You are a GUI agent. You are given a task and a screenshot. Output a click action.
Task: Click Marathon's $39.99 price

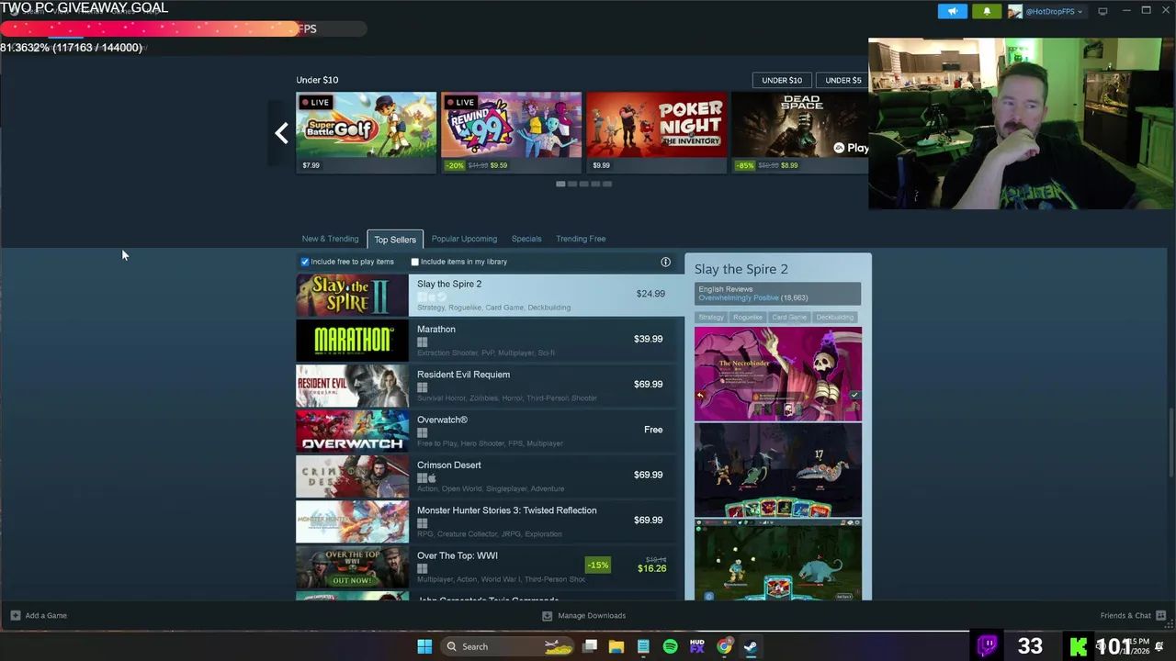[648, 339]
